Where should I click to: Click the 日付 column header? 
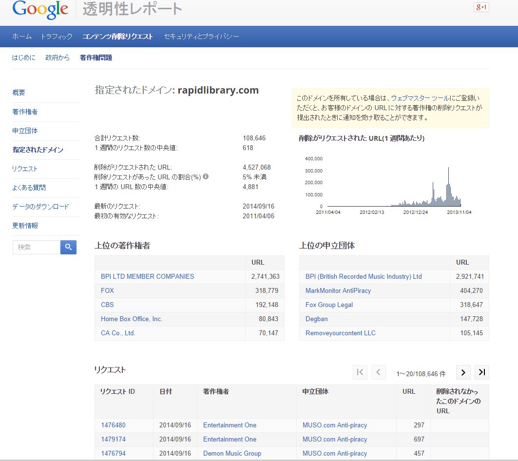tap(166, 392)
